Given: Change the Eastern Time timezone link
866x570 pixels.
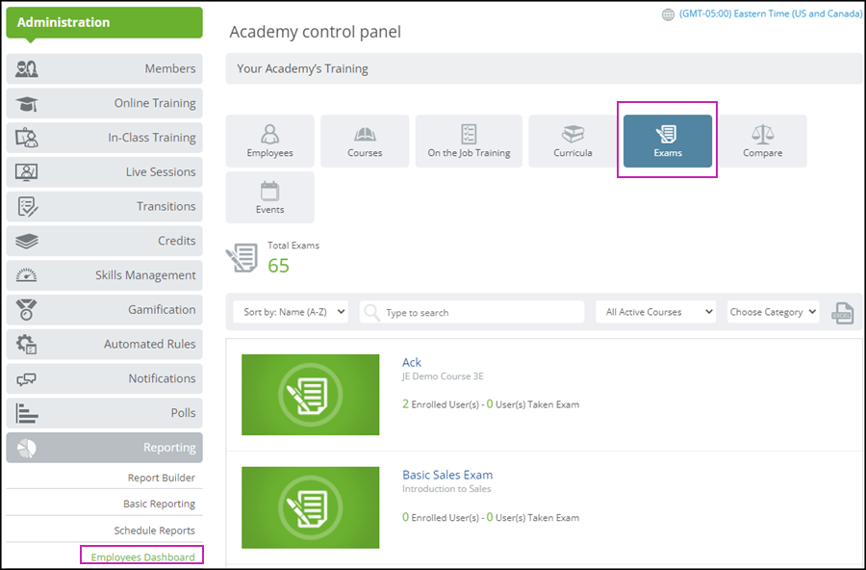Looking at the screenshot, I should coord(771,13).
